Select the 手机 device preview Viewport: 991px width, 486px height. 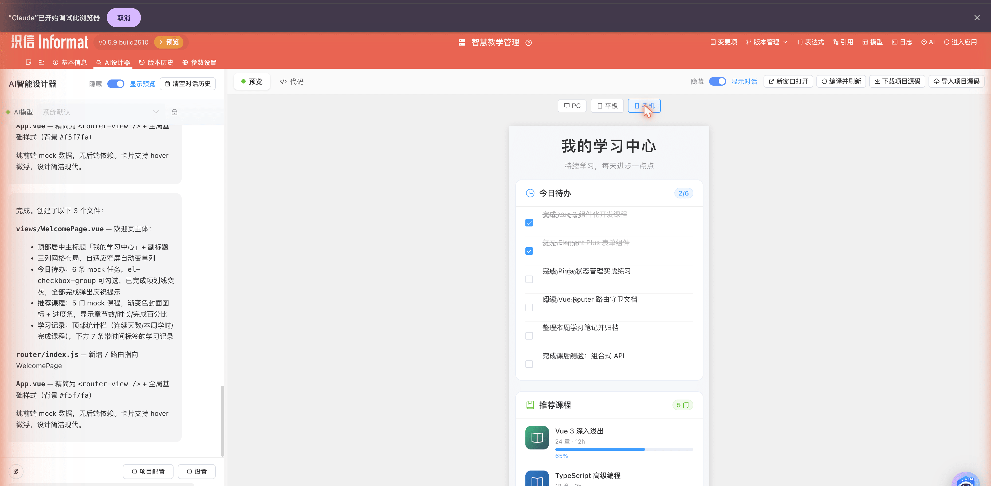pyautogui.click(x=644, y=106)
